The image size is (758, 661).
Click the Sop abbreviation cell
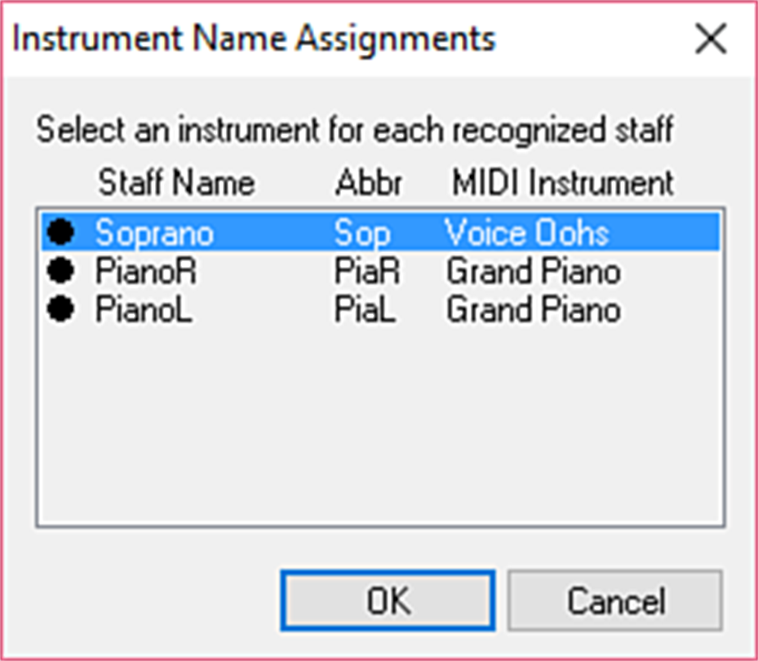pos(362,233)
